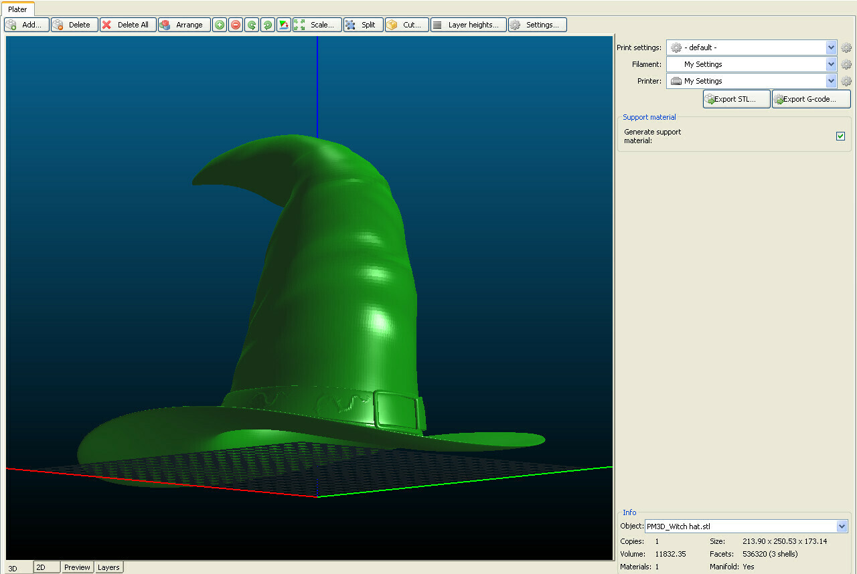Expand the Print settings preset dropdown
Screen dimensions: 857x574
coord(831,47)
